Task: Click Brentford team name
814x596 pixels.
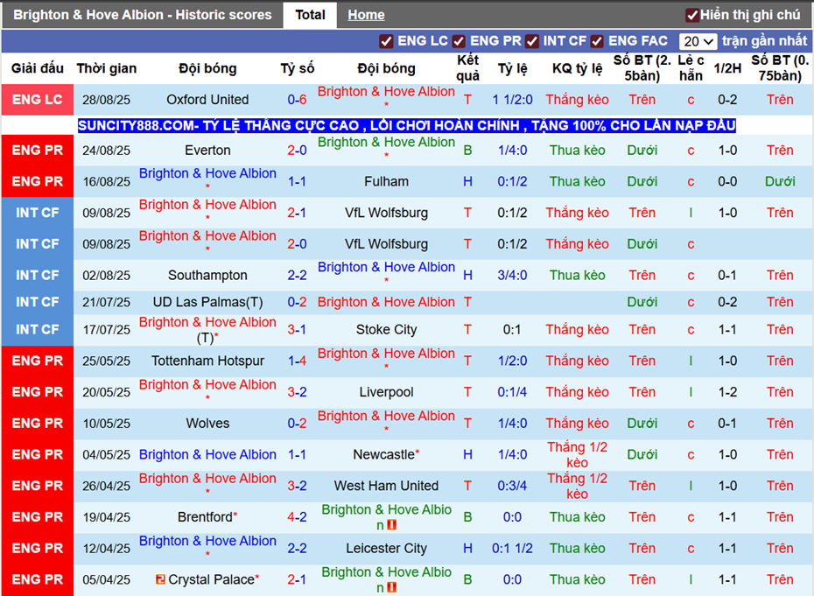Action: tap(205, 517)
